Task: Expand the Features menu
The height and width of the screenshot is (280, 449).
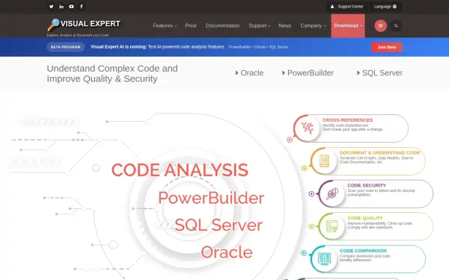Action: 165,25
